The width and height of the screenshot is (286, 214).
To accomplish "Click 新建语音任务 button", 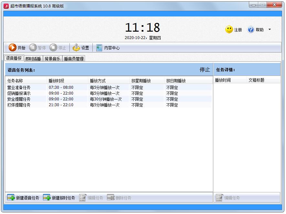I will [x=23, y=198].
